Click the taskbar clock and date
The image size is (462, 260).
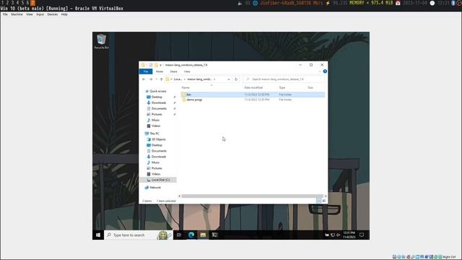point(349,235)
